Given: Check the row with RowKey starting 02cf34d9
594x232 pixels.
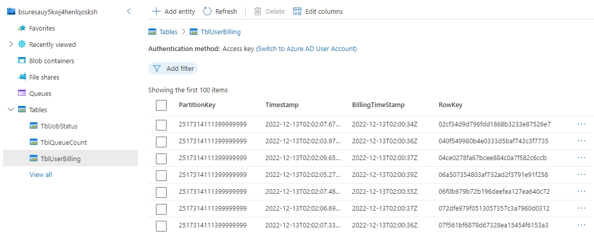Looking at the screenshot, I should pos(161,124).
